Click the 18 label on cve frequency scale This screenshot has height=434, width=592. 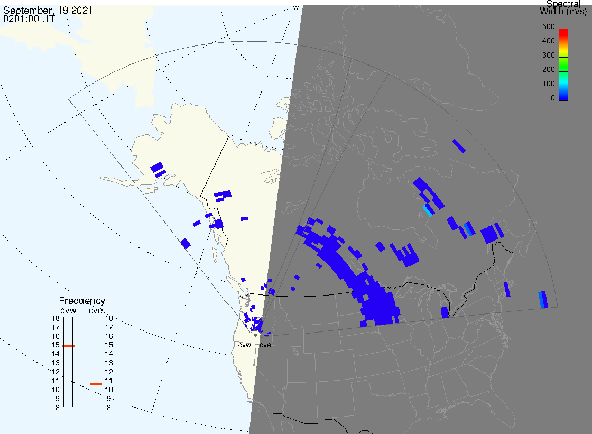(109, 318)
